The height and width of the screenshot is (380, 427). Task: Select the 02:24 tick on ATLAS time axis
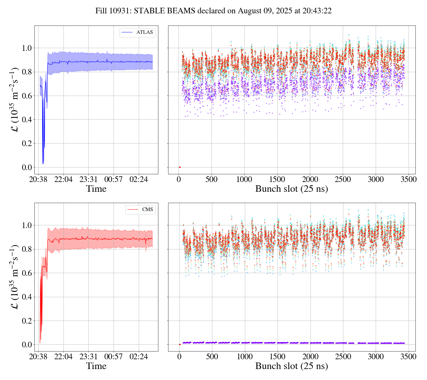pyautogui.click(x=138, y=180)
